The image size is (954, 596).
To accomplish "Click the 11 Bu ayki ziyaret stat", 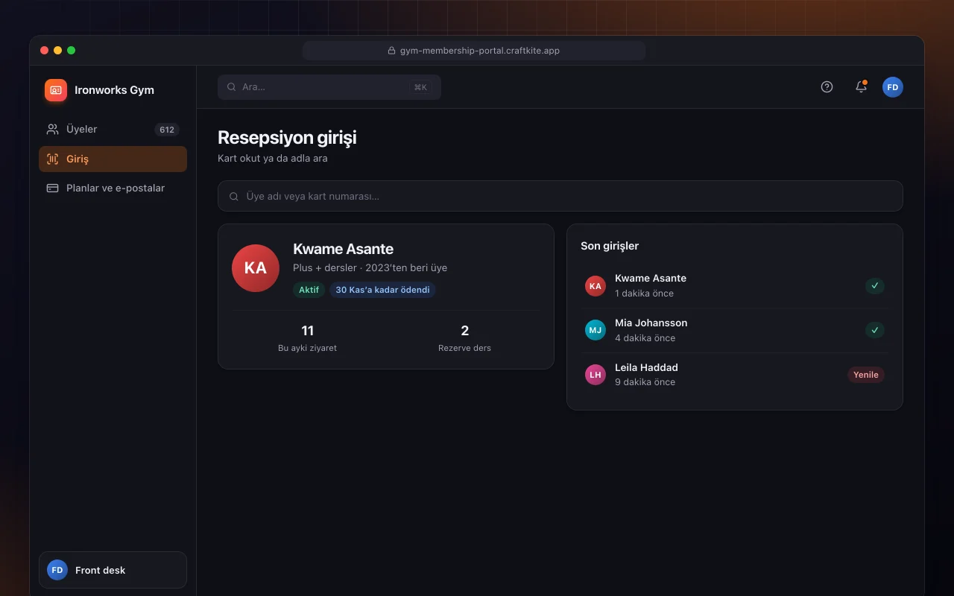I will (307, 337).
